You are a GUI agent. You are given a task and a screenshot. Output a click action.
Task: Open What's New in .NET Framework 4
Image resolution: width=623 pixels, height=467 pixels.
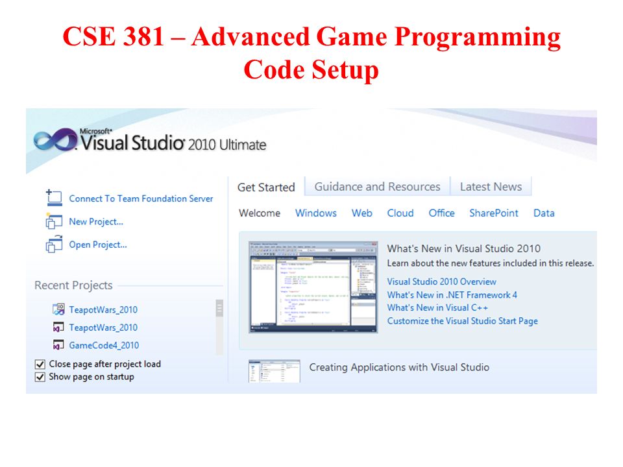click(452, 295)
